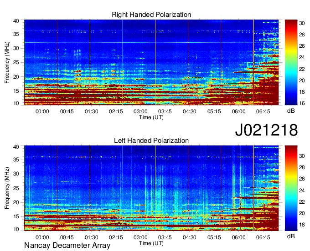Screen dimensions: 310x251
Task: Click the "01:30" time tick of the lower plot
Action: pos(91,237)
